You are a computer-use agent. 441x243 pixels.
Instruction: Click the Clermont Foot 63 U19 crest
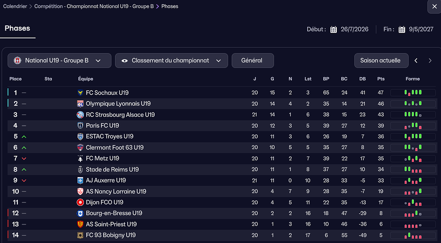[80, 147]
